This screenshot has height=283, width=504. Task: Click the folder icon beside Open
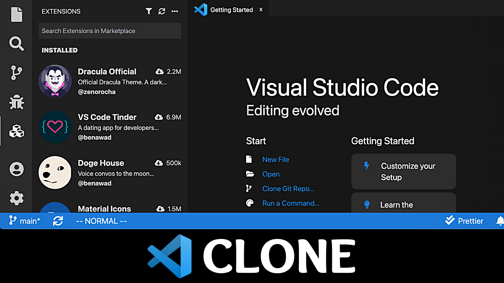(x=250, y=174)
